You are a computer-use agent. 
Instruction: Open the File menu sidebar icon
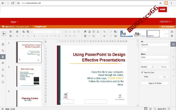pos(3,44)
